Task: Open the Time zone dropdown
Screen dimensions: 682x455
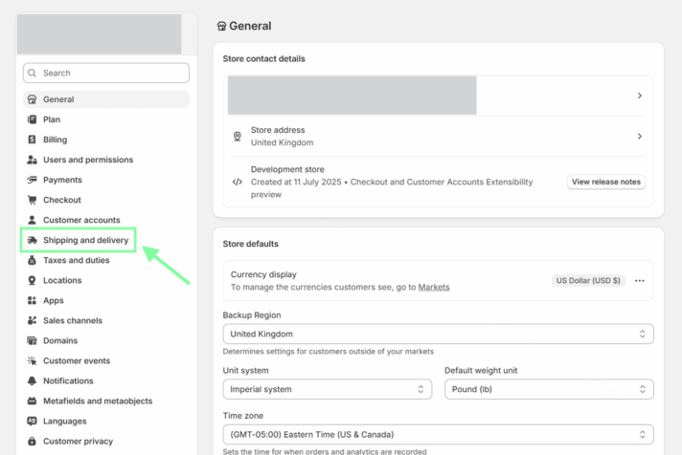Action: [x=438, y=435]
